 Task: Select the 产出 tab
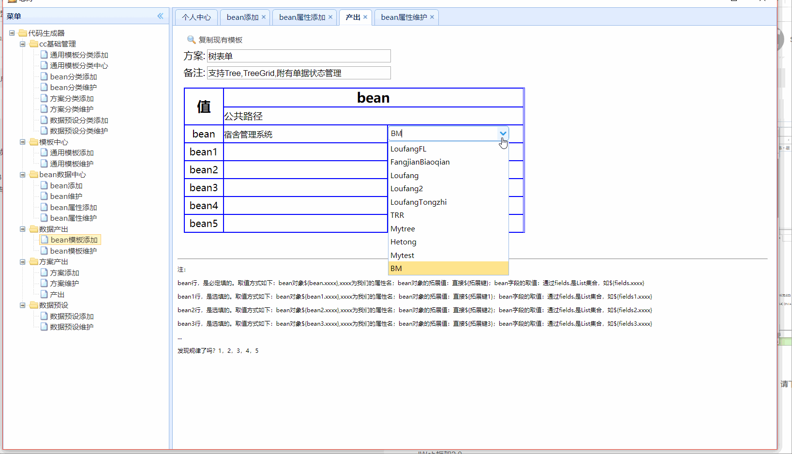pyautogui.click(x=353, y=17)
